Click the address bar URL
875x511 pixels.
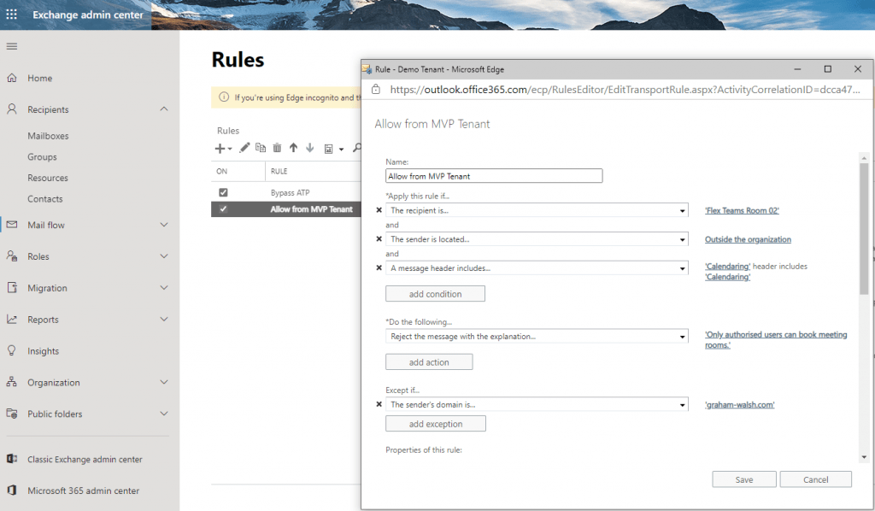625,89
